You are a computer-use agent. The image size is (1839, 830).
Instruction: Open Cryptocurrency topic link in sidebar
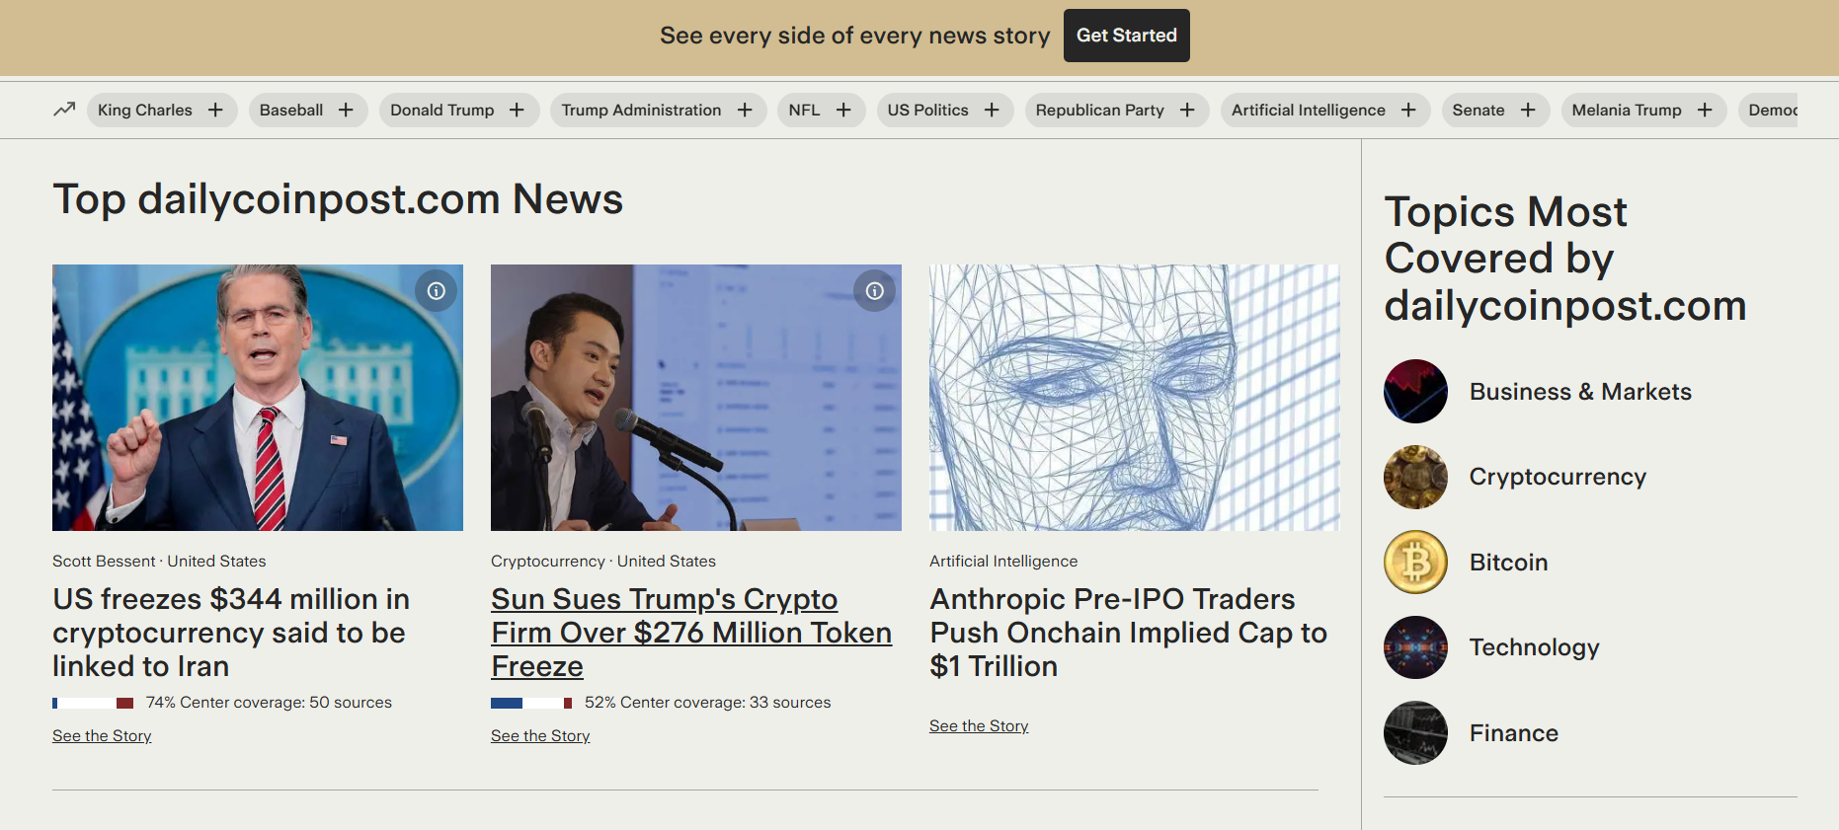point(1558,478)
